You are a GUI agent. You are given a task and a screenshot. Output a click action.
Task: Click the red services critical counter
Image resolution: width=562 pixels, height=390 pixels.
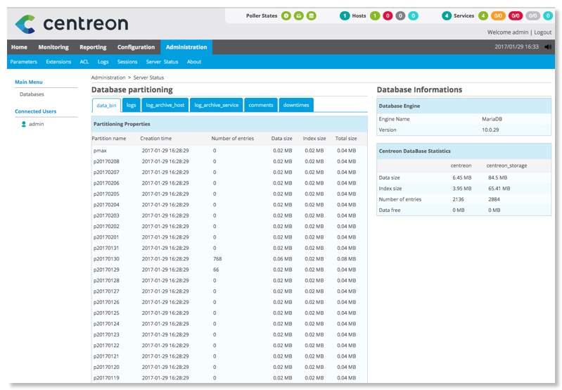[515, 15]
